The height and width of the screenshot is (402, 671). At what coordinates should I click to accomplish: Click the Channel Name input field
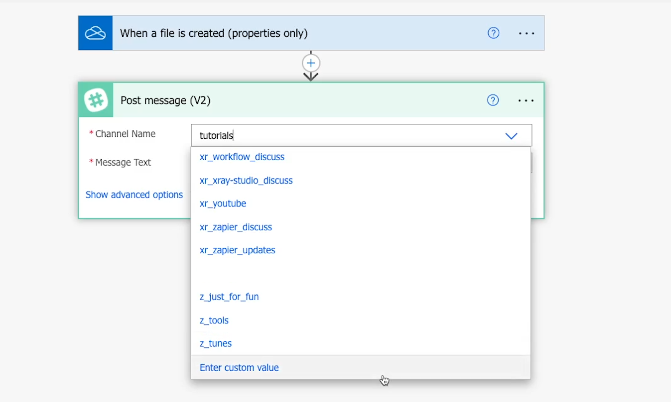coord(361,135)
